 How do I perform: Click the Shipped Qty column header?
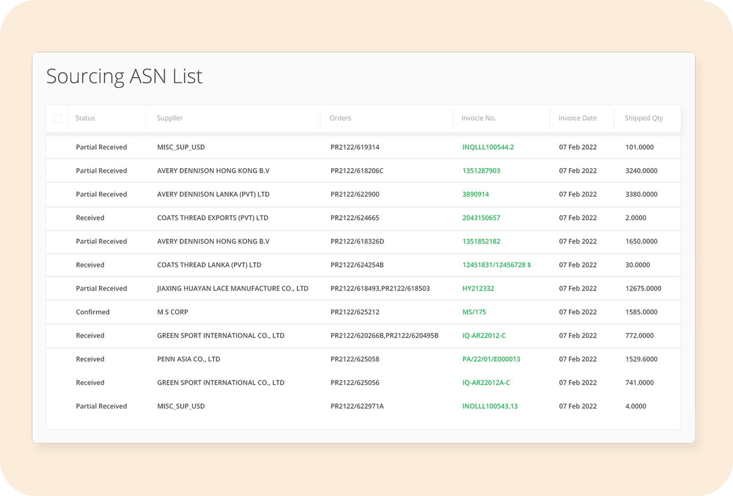(x=643, y=118)
